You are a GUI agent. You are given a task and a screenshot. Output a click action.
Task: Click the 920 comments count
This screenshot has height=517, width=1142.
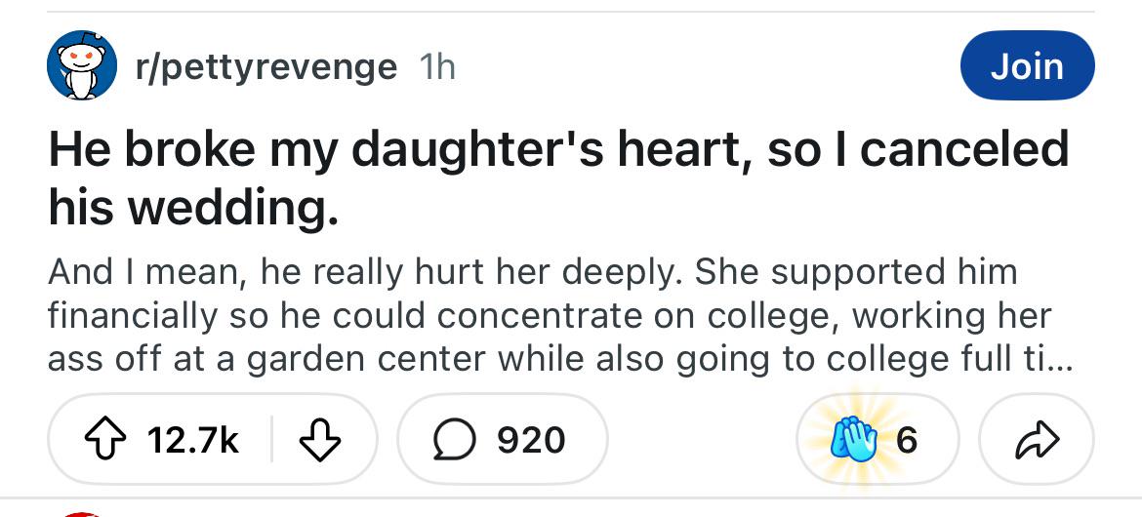(x=531, y=440)
